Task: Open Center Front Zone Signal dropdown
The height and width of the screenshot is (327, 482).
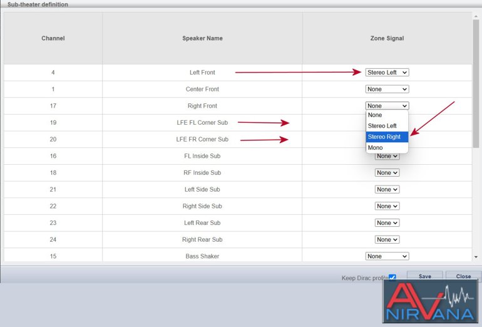Action: pos(387,90)
